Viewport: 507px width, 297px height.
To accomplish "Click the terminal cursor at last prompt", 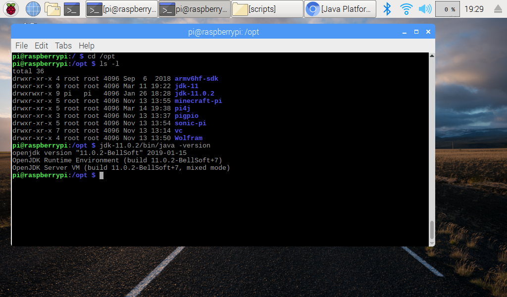I will point(101,175).
